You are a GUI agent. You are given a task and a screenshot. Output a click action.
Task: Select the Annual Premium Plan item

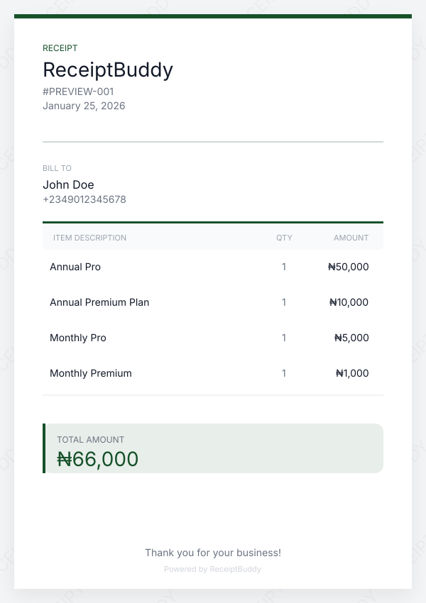tap(99, 302)
